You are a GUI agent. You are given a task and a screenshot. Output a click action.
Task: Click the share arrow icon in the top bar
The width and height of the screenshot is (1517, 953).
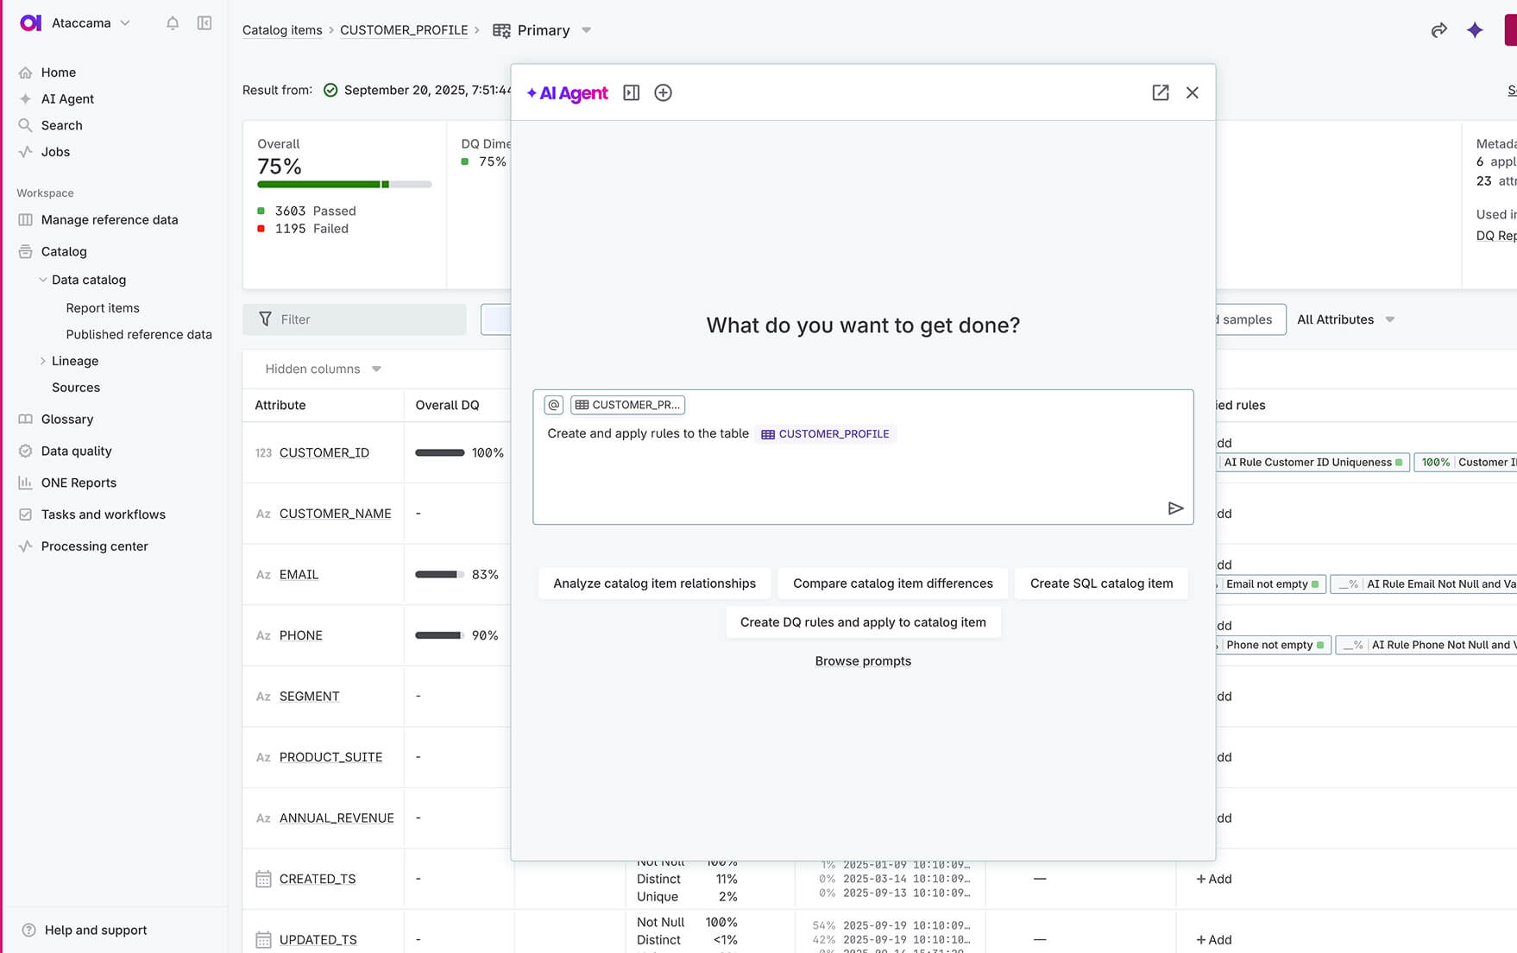pos(1438,30)
